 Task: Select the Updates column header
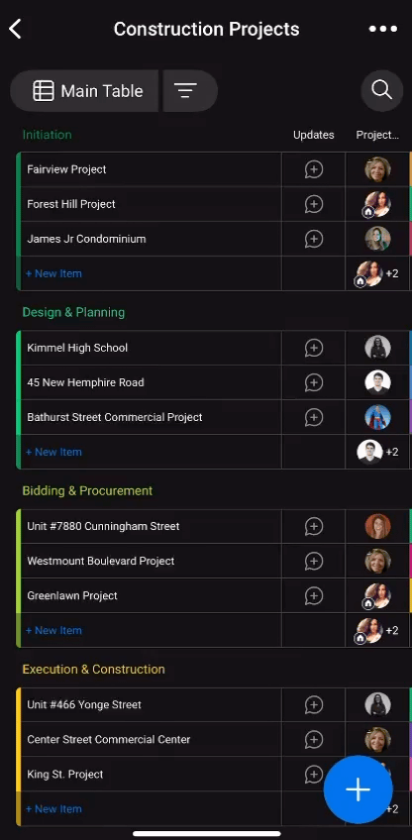click(x=313, y=135)
